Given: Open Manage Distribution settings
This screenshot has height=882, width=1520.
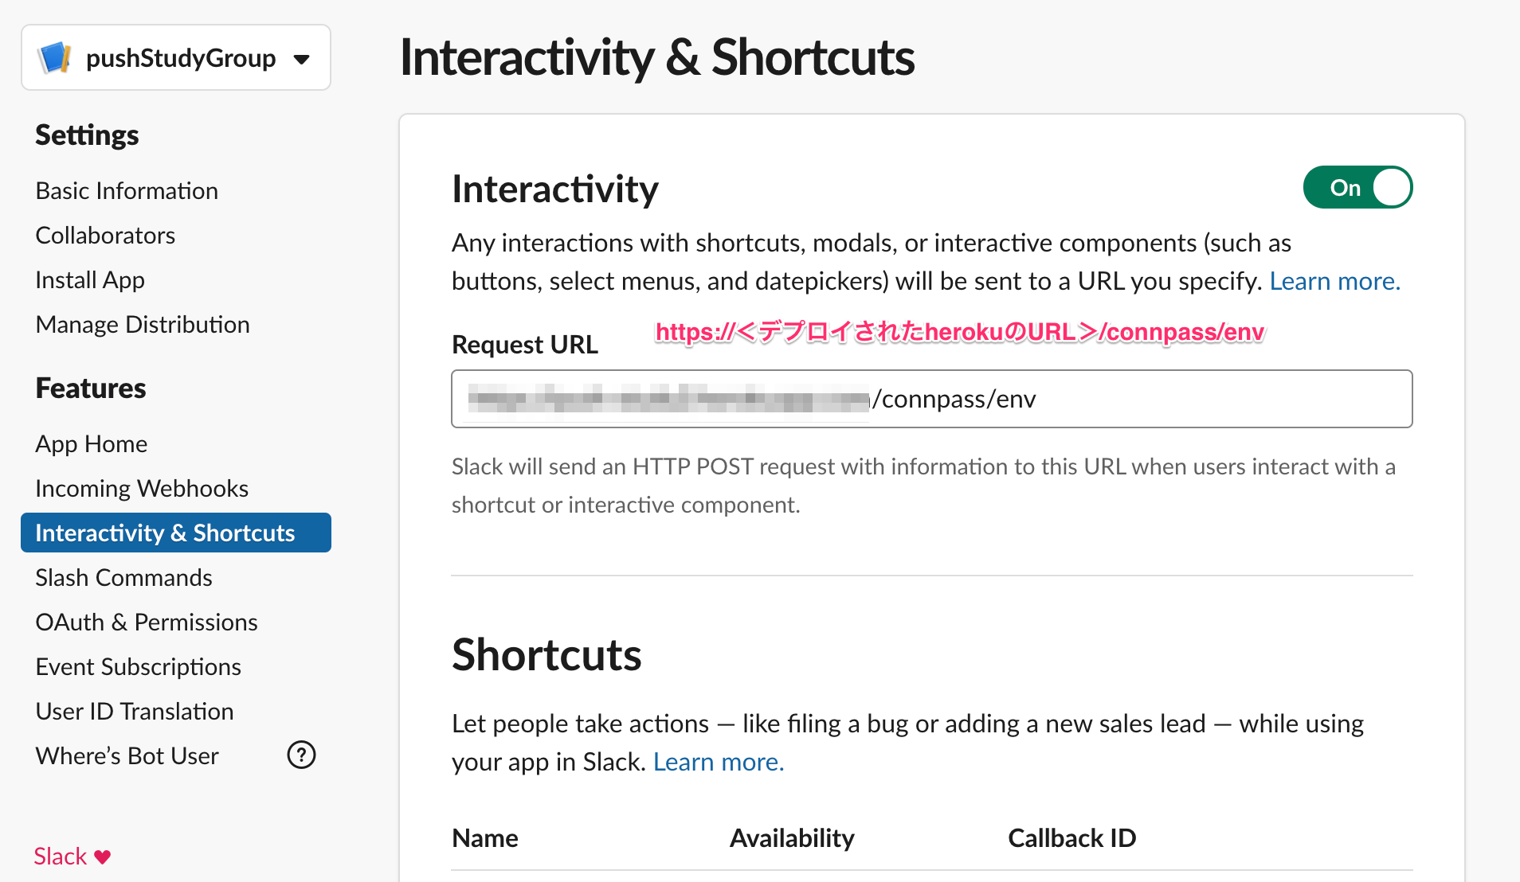Looking at the screenshot, I should tap(143, 325).
